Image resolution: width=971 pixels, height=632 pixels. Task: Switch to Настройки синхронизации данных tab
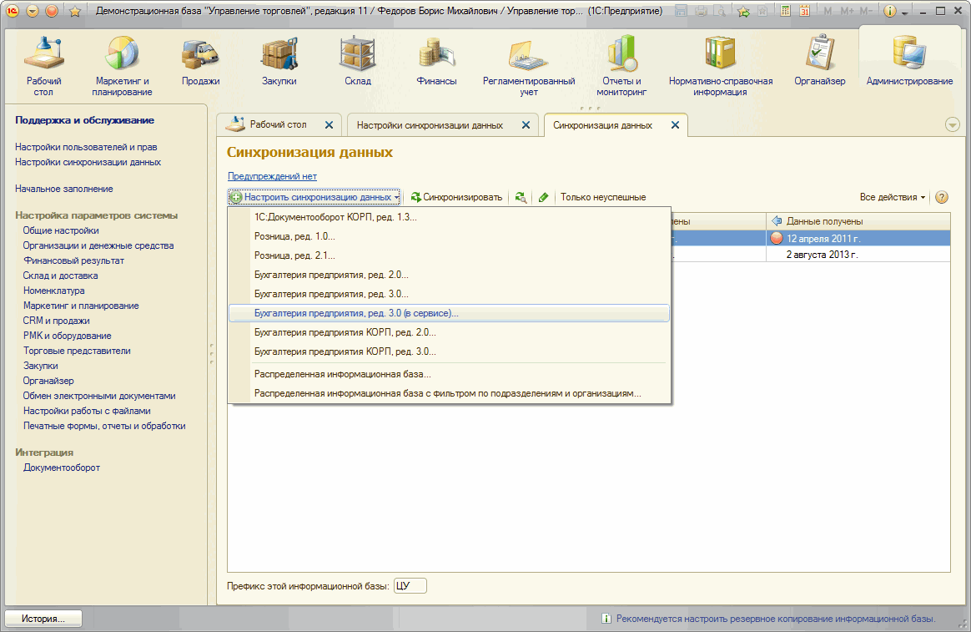point(430,125)
